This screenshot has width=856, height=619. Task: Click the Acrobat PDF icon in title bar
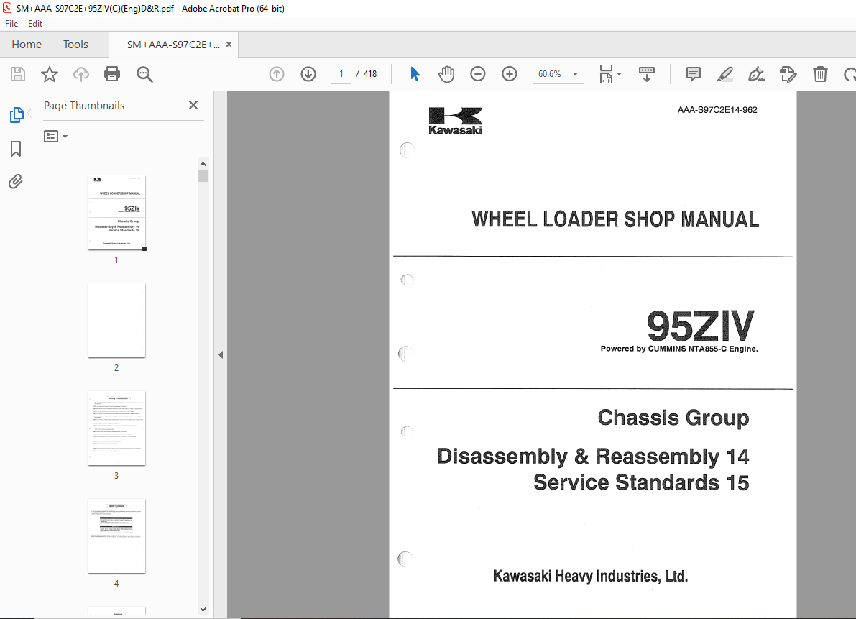click(x=7, y=8)
